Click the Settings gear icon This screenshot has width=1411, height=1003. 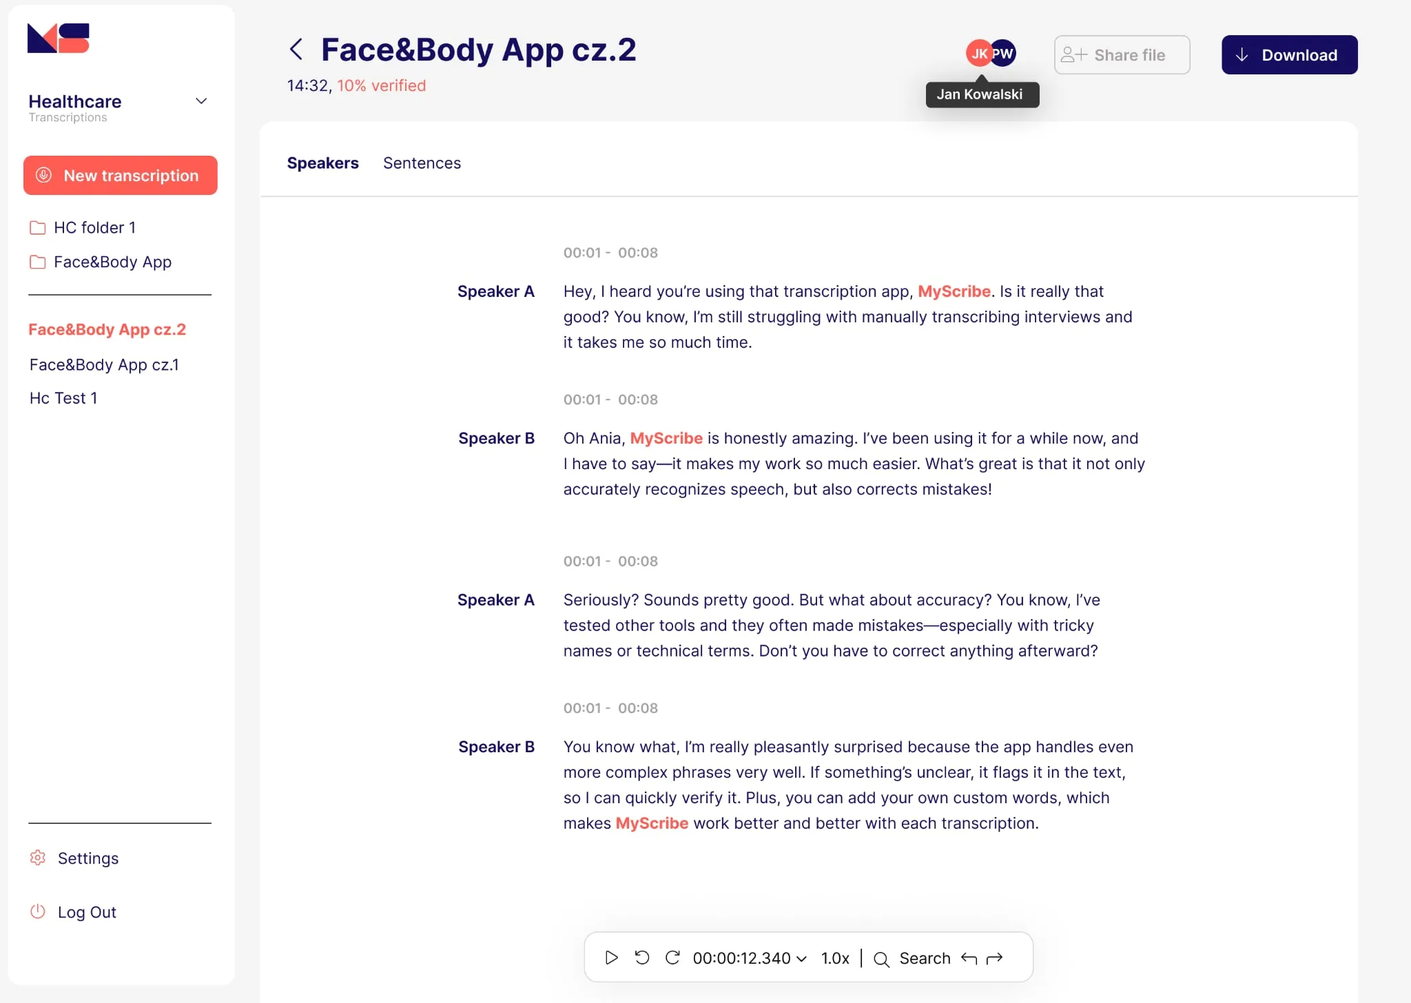38,858
